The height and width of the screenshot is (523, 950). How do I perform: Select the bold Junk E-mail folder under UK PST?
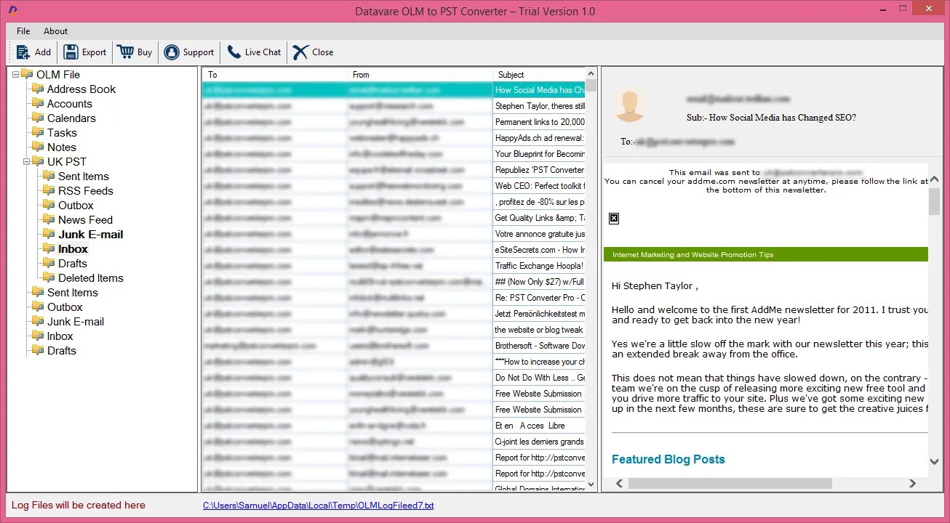click(x=91, y=234)
